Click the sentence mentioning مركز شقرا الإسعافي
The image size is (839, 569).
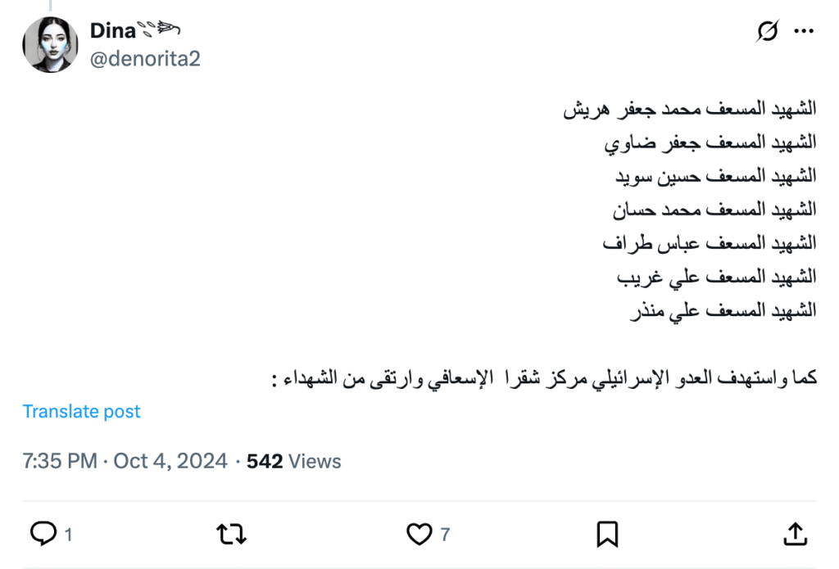point(542,380)
